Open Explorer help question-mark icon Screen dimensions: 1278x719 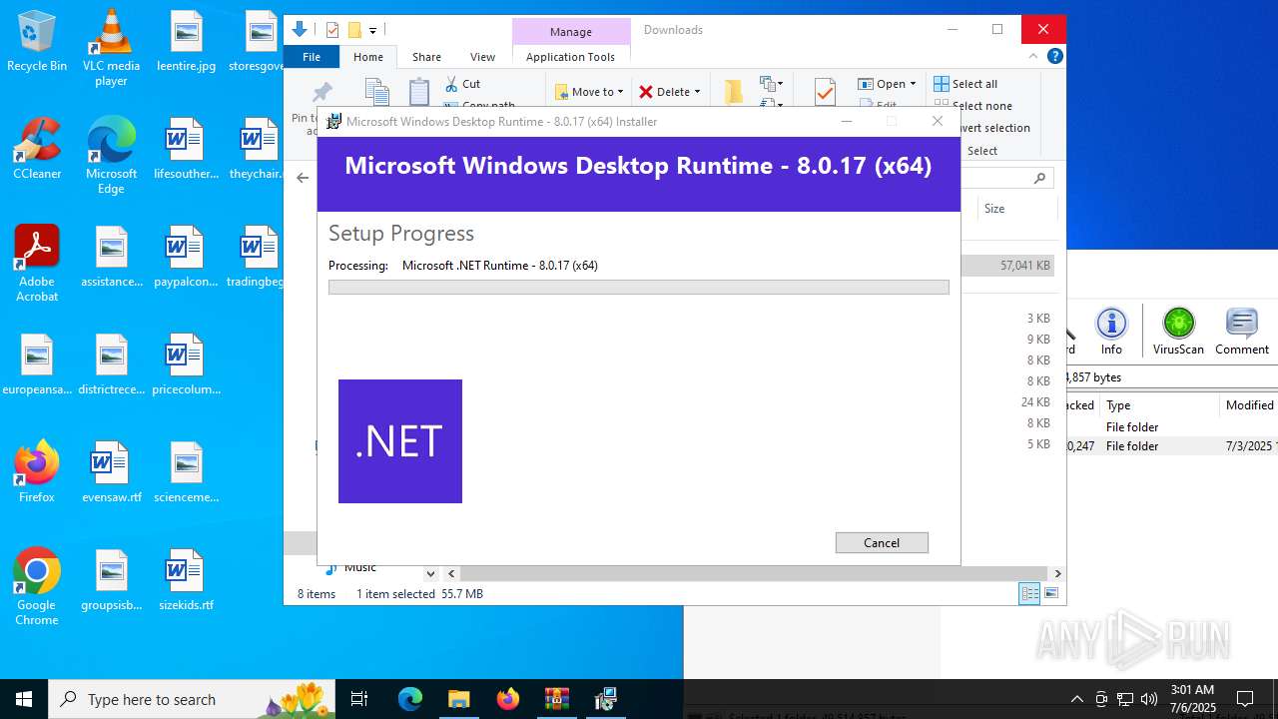point(1054,56)
